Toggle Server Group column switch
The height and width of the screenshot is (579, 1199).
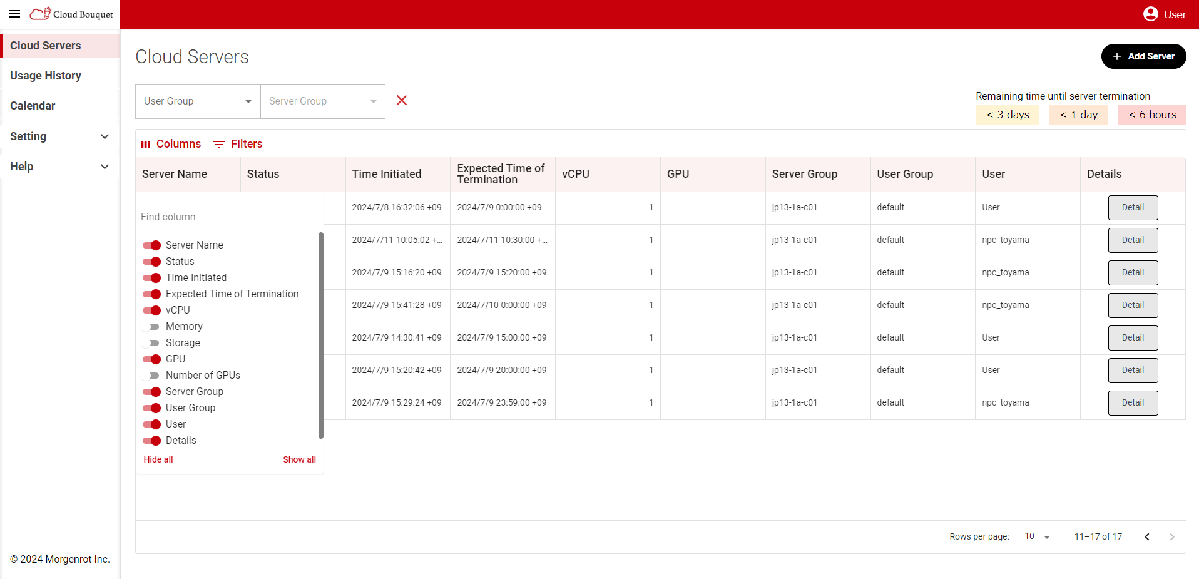[151, 391]
